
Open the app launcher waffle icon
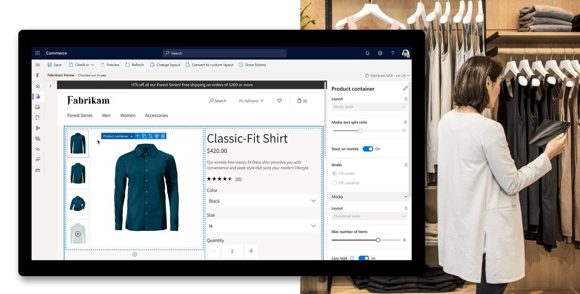coord(37,53)
